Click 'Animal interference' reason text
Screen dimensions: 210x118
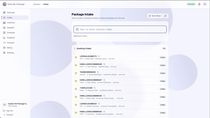point(104,82)
